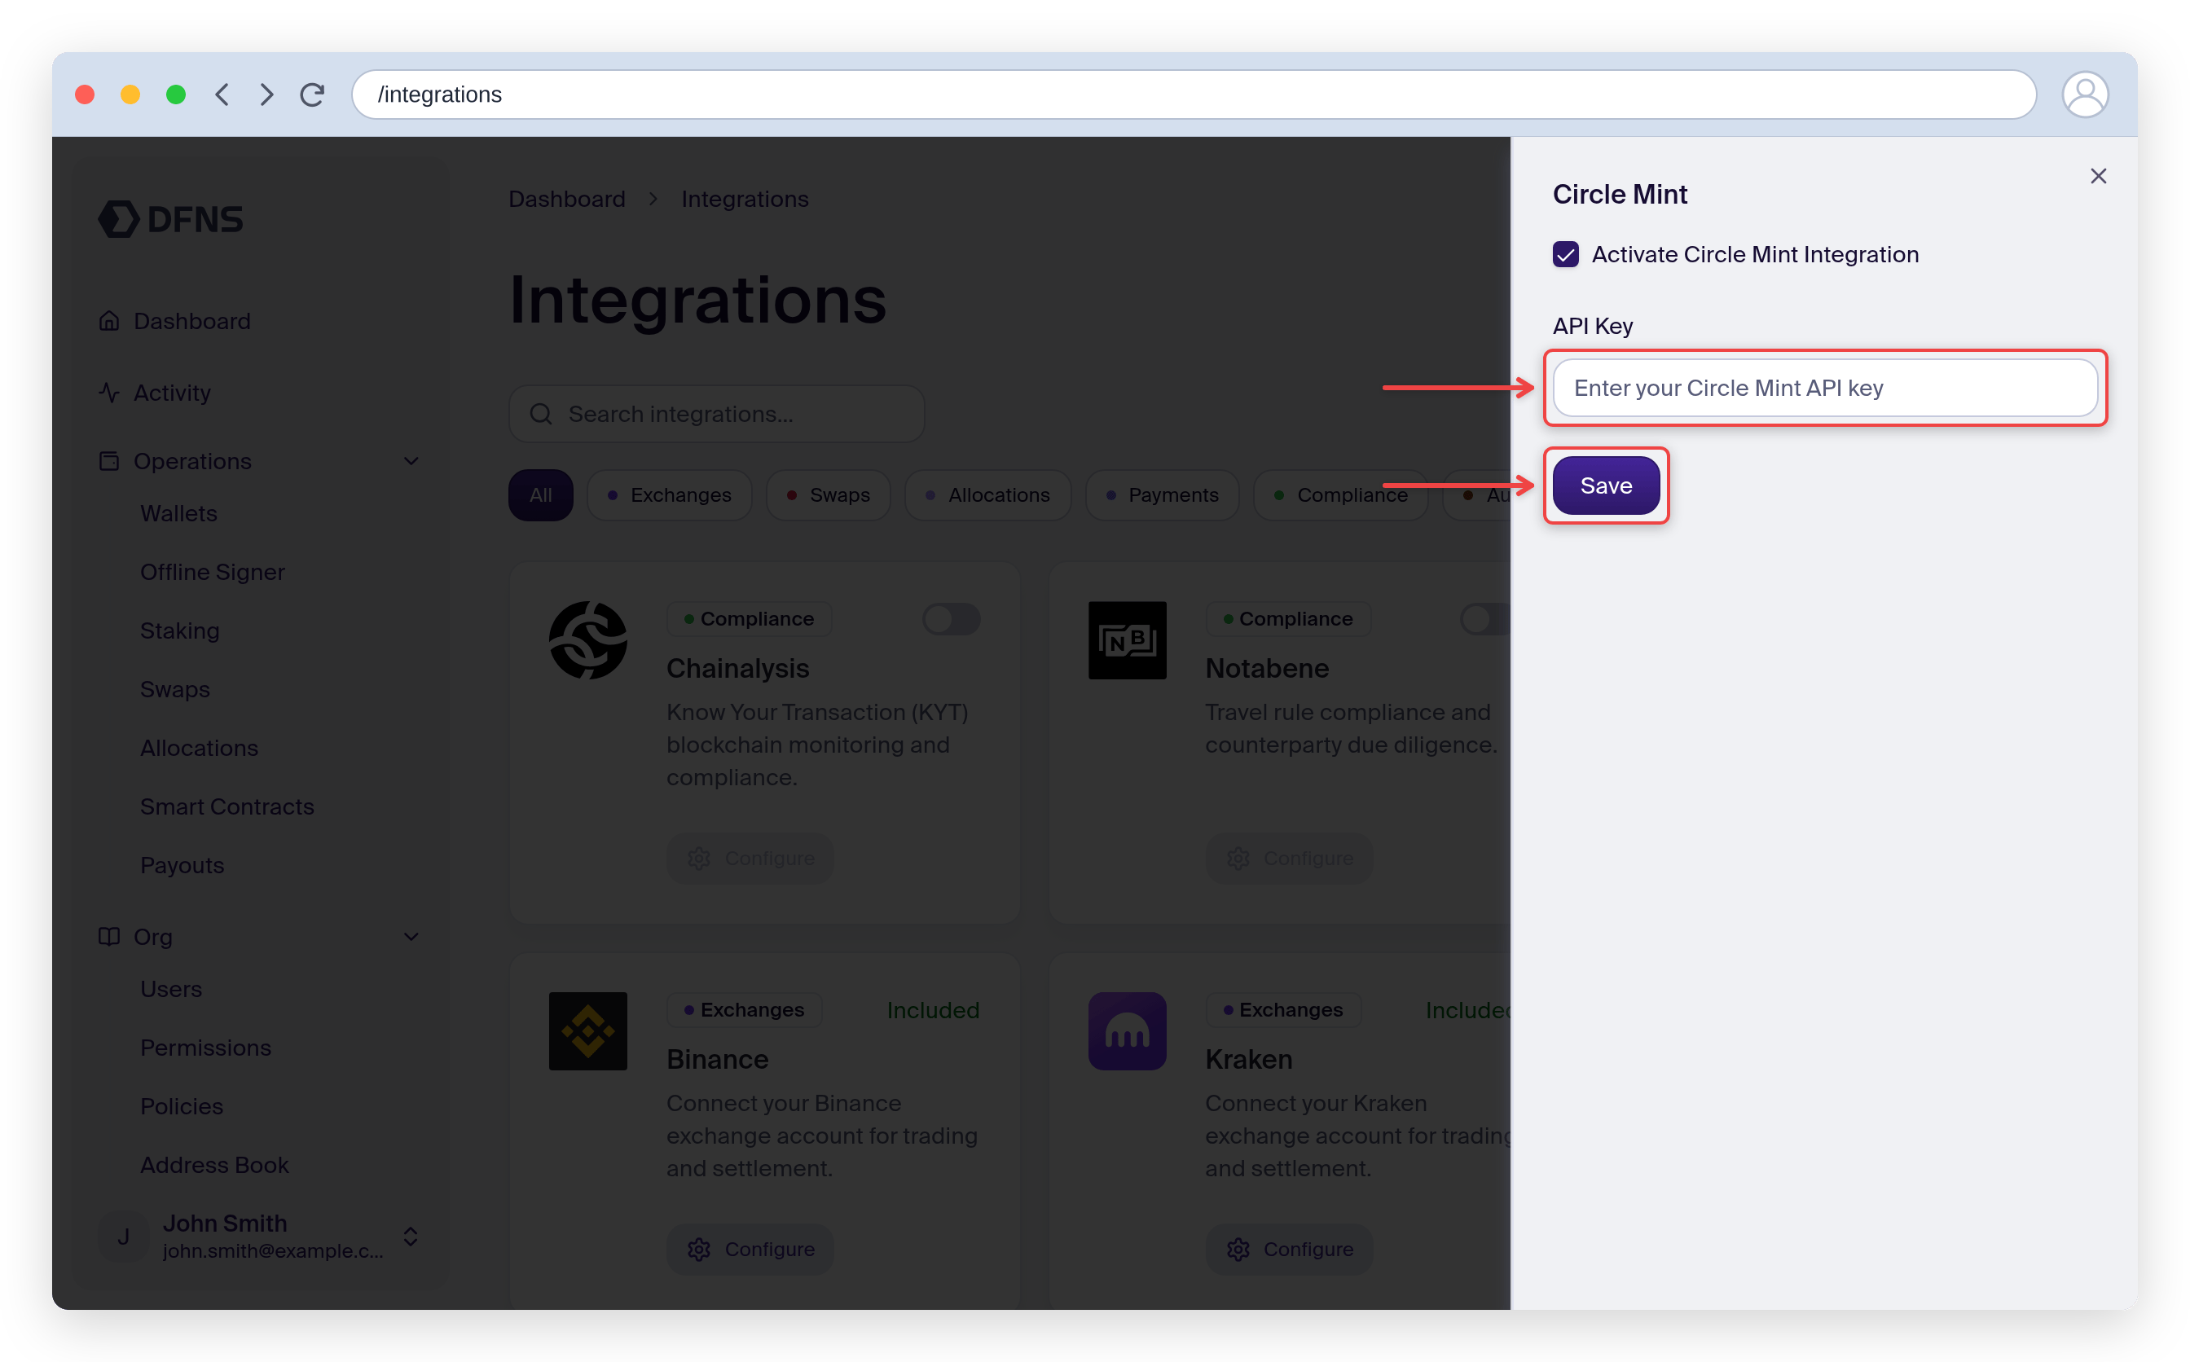Open Allocations sidebar item
This screenshot has height=1362, width=2190.
point(199,748)
